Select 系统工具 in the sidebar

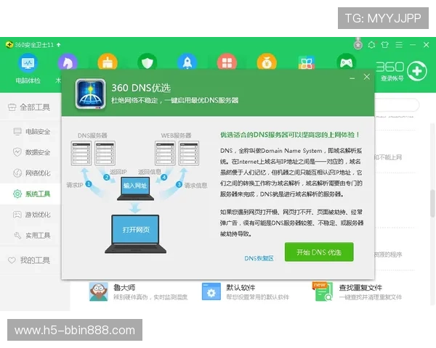tap(31, 194)
